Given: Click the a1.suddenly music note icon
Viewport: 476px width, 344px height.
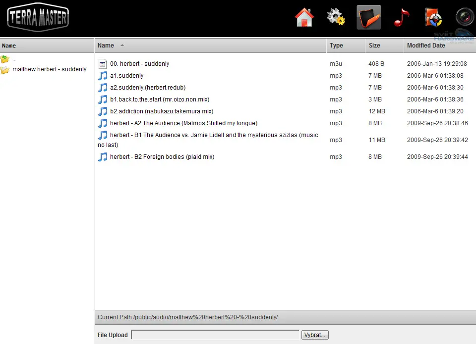Looking at the screenshot, I should click(x=103, y=76).
